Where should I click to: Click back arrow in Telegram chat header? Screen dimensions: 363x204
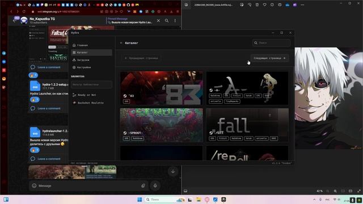point(14,21)
